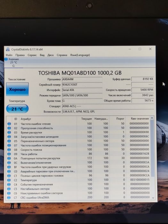
Task: Open the Файл menu
Action: pyautogui.click(x=9, y=55)
